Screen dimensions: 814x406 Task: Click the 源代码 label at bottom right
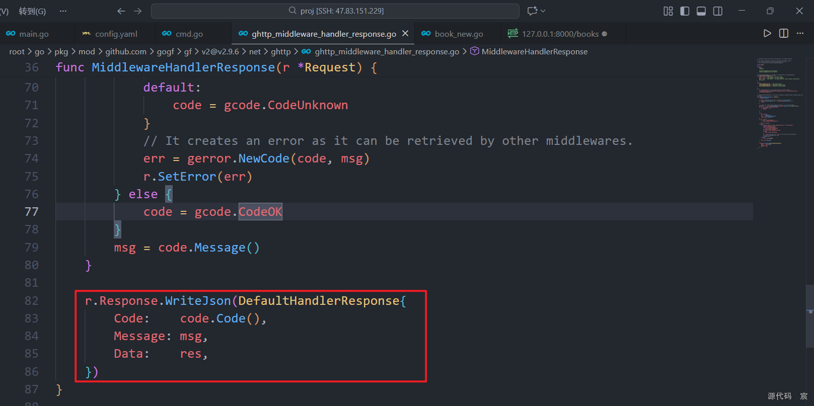tap(779, 396)
